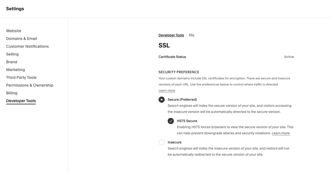Image resolution: width=331 pixels, height=174 pixels.
Task: Select the Insecure radio option
Action: (162, 142)
